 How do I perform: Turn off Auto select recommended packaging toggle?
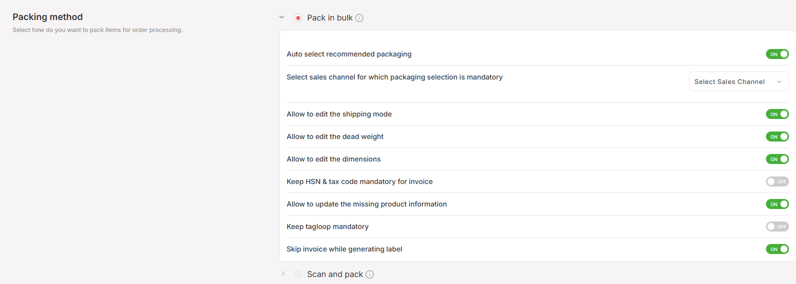click(x=777, y=54)
